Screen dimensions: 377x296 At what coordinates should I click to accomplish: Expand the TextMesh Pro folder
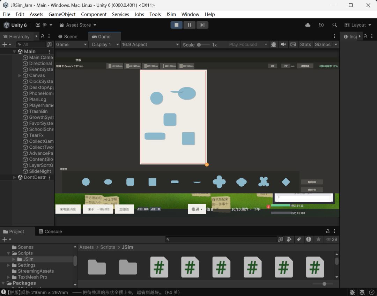pyautogui.click(x=9, y=277)
